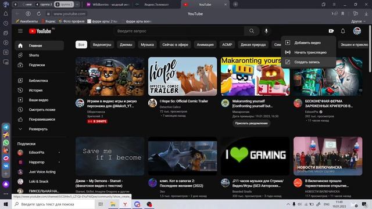Screen dimensions: 372x209
Task: Reload the page with the browser refresh icon
Action: pos(39,14)
